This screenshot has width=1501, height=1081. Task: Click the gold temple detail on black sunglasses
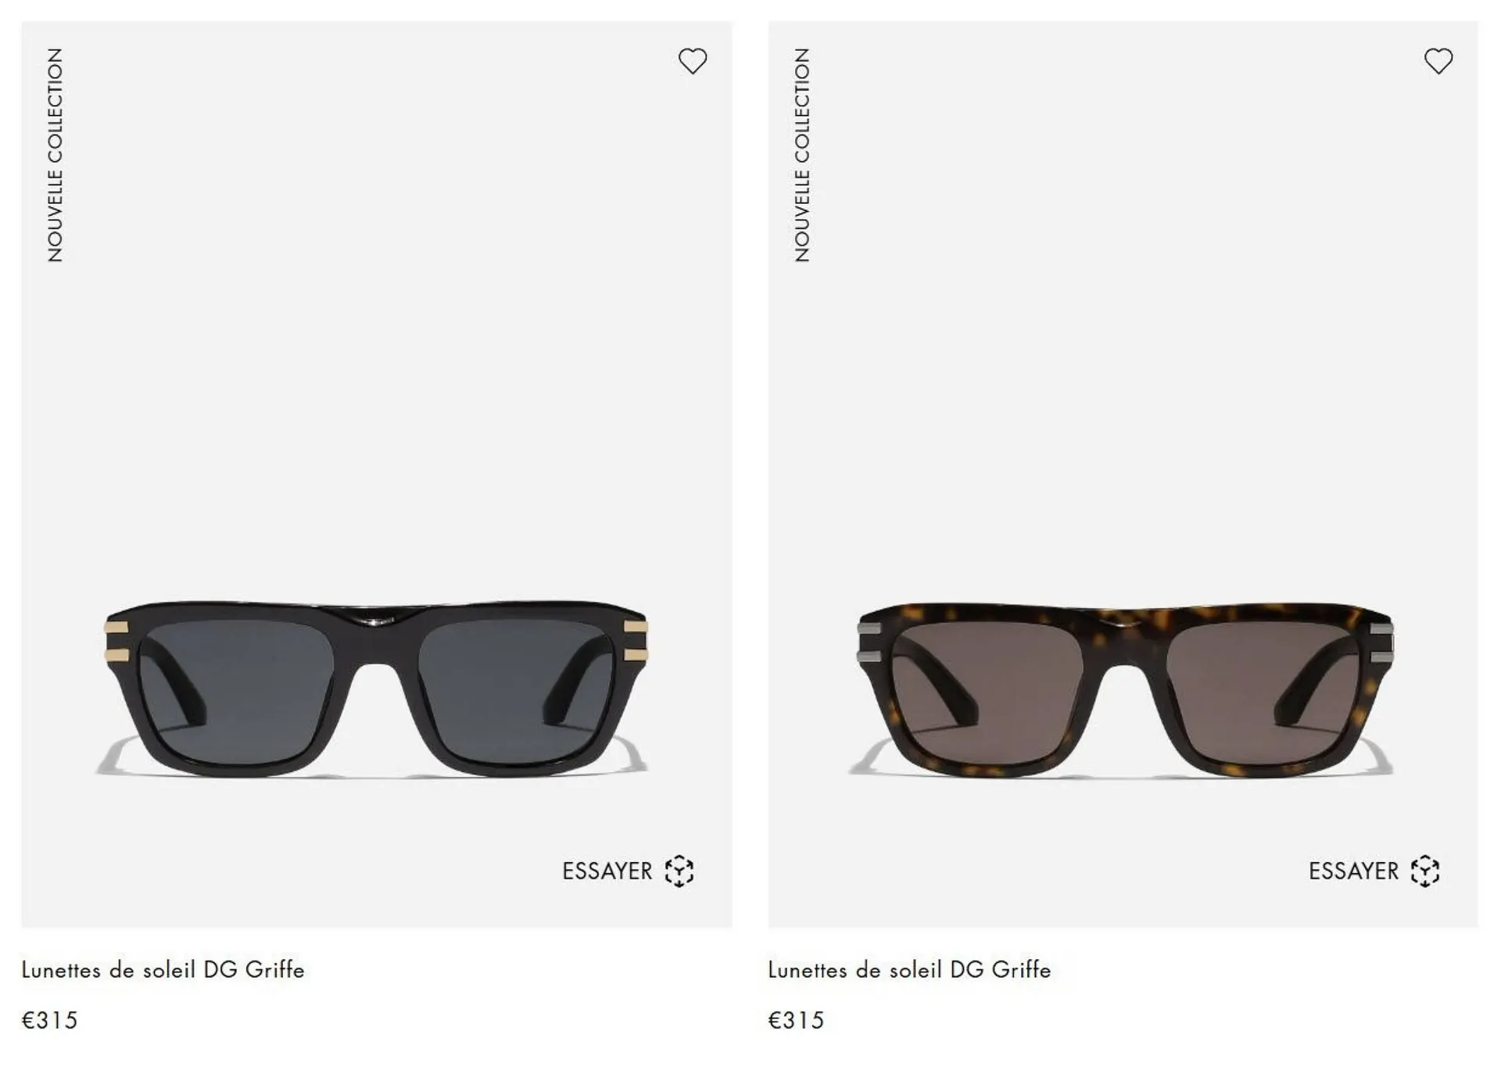116,641
